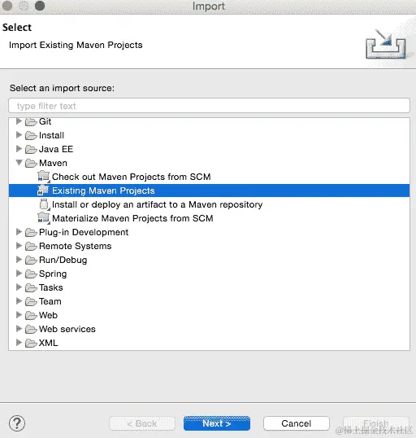This screenshot has width=416, height=438.
Task: Click the Spring folder icon
Action: point(31,274)
